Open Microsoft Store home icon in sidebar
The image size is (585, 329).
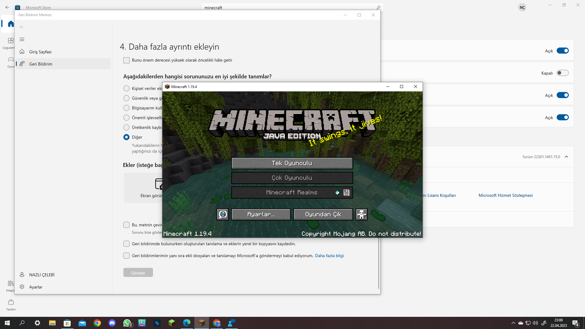[11, 24]
